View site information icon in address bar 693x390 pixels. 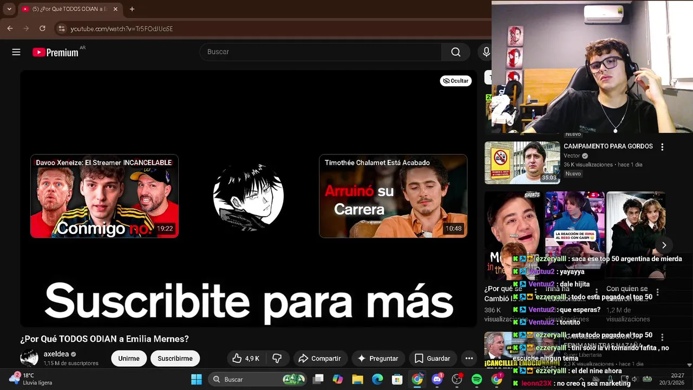[61, 29]
